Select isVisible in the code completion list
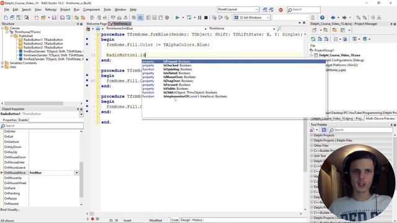 tap(233, 89)
